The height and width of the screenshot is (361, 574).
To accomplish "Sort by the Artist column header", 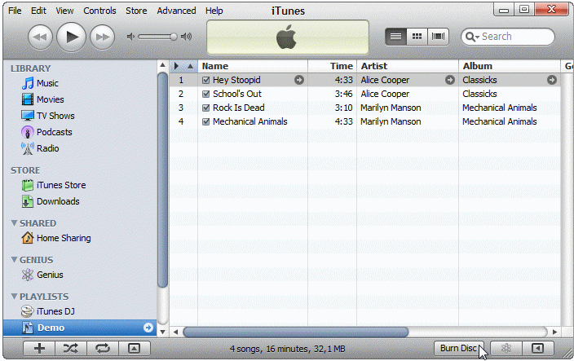I will [x=408, y=66].
